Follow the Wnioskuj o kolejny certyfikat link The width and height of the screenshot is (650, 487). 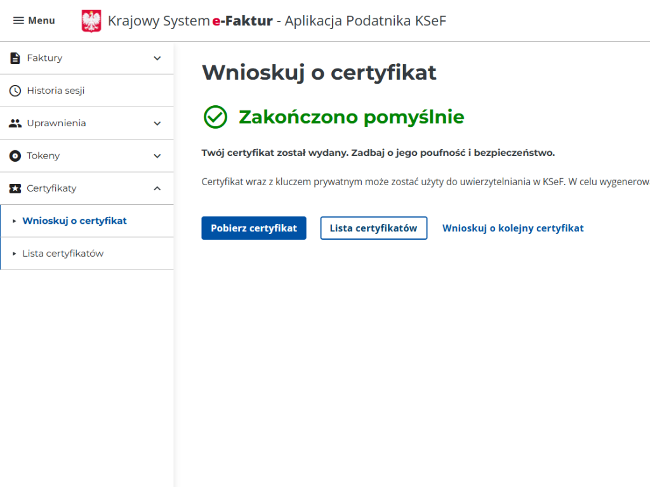click(x=513, y=228)
